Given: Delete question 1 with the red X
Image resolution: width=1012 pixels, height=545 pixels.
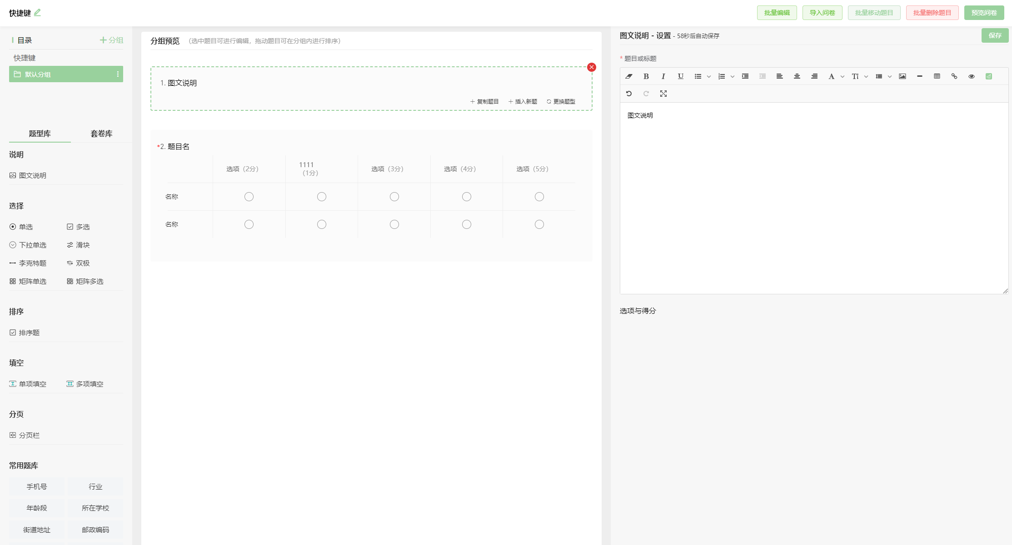Looking at the screenshot, I should (592, 67).
